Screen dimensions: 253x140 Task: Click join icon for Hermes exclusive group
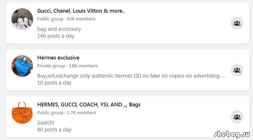(237, 70)
